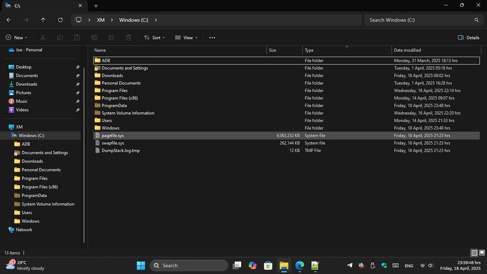
Task: Sort by the Type column header
Action: 347,50
